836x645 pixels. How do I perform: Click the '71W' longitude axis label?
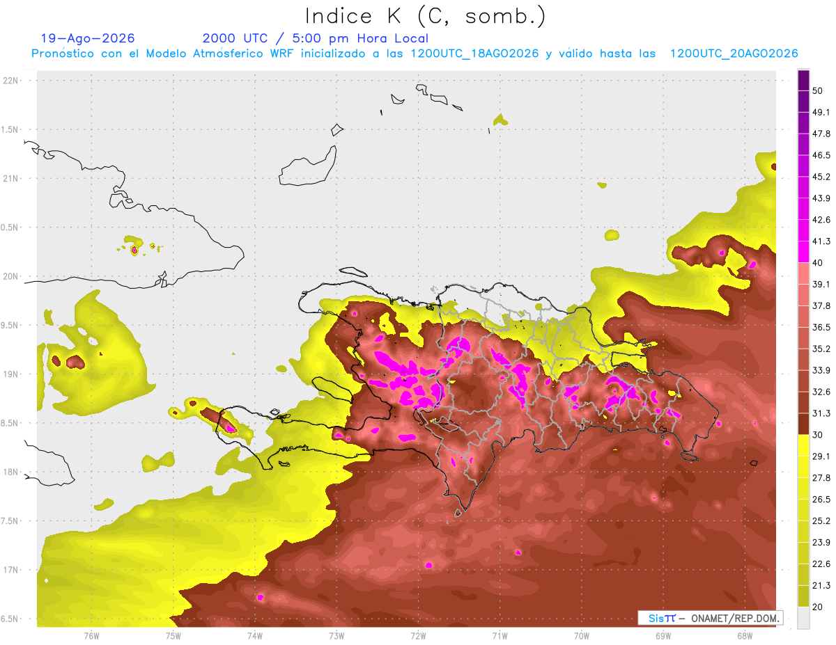coord(500,636)
